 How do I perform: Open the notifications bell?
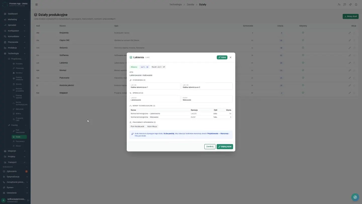(x=356, y=5)
